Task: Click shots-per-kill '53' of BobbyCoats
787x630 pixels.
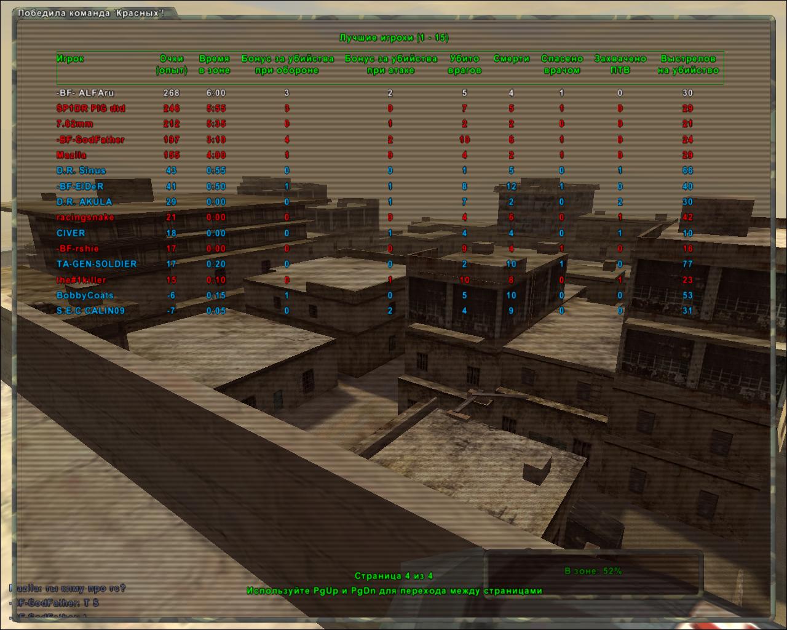Action: tap(687, 295)
